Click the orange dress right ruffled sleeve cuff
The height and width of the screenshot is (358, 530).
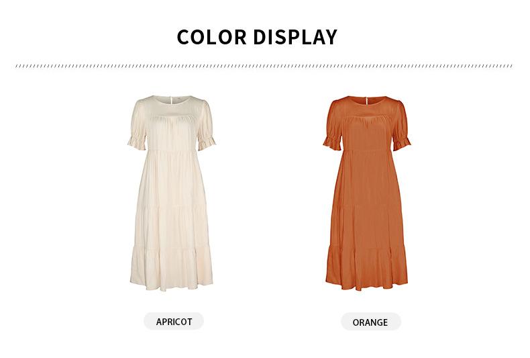[402, 142]
